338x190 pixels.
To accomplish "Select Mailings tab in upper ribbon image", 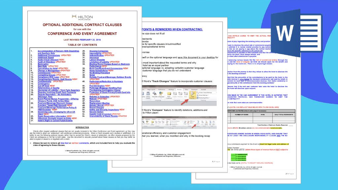I will pyautogui.click(x=171, y=90).
